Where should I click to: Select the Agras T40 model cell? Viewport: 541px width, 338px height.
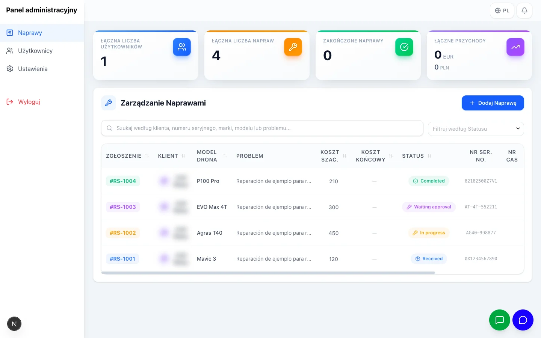click(x=210, y=233)
